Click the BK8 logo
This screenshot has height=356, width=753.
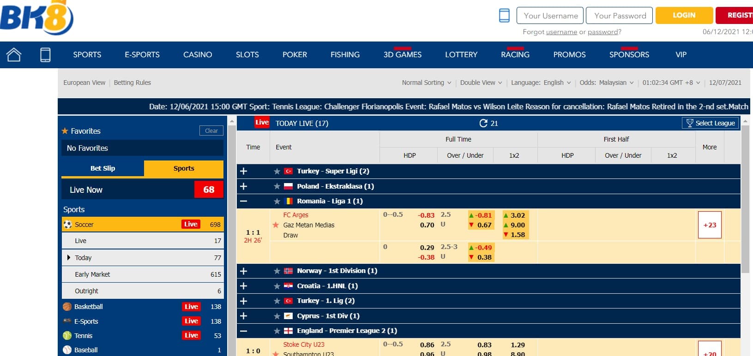tap(36, 18)
